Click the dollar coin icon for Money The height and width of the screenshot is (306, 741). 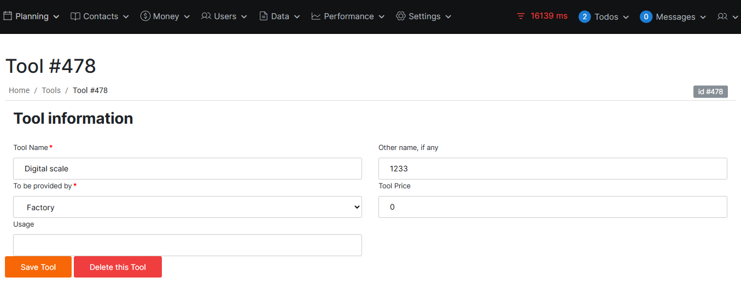(145, 16)
